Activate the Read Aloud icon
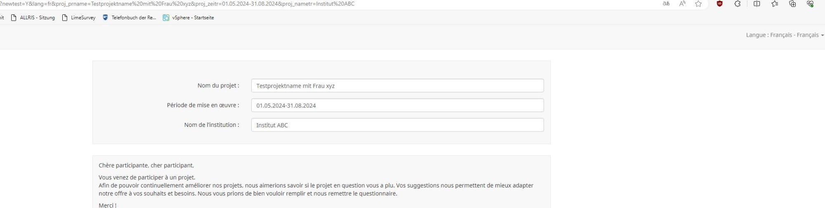Image resolution: width=825 pixels, height=208 pixels. tap(682, 4)
